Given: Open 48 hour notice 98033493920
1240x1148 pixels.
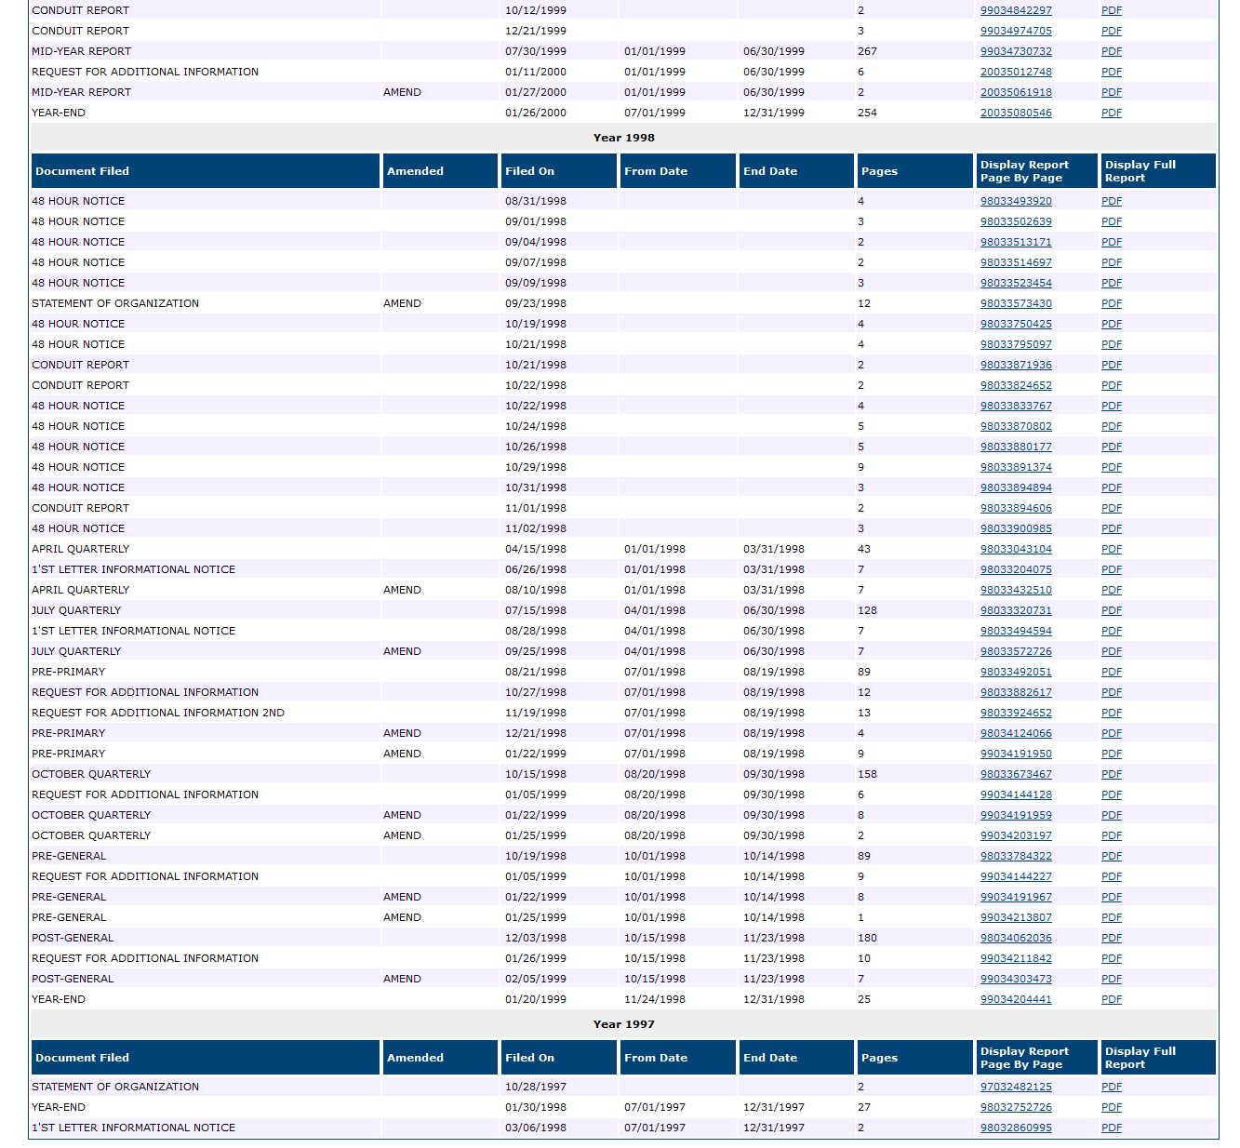Looking at the screenshot, I should click(x=1016, y=201).
